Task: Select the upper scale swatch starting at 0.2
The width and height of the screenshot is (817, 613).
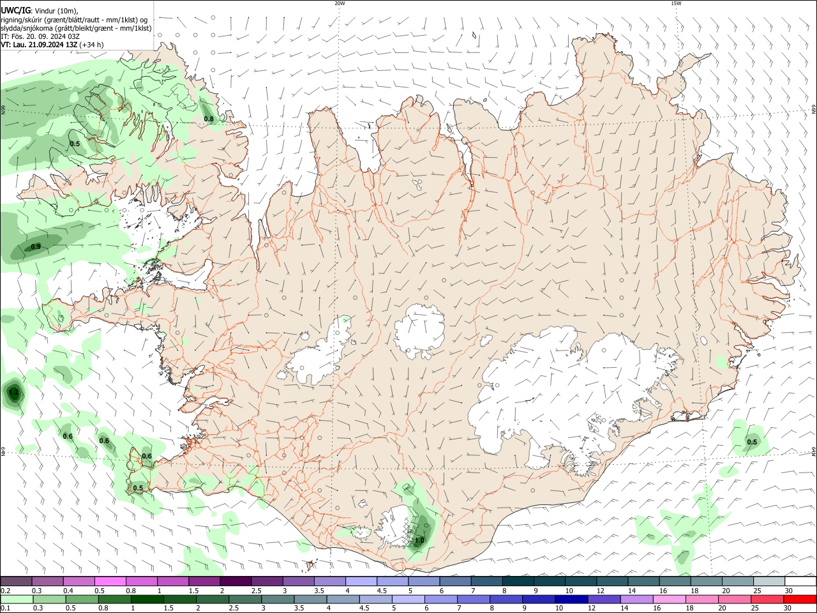Action: 16,581
